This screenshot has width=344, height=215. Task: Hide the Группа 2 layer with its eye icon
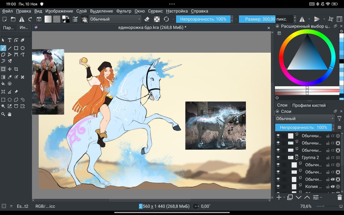pos(278,157)
